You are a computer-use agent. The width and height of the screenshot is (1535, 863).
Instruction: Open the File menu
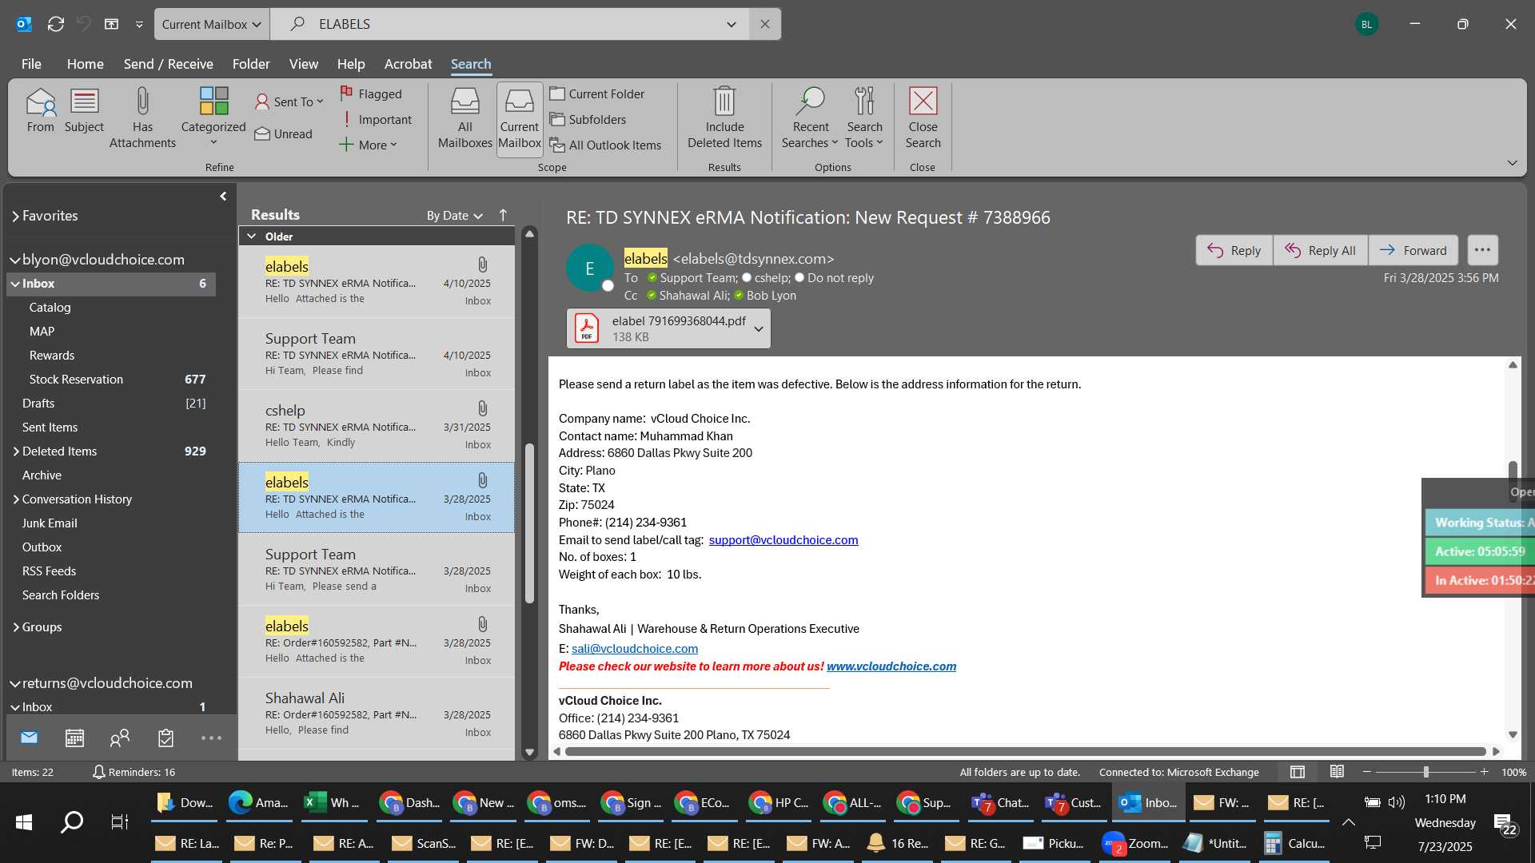click(x=31, y=64)
